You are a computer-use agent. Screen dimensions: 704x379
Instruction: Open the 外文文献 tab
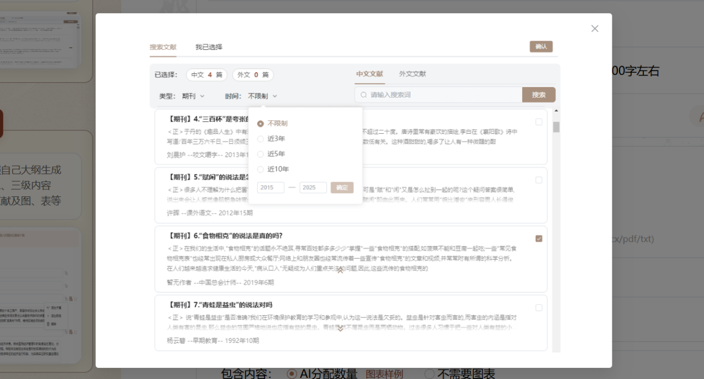pos(412,74)
